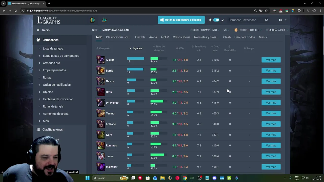This screenshot has height=182, width=324.
Task: Go to INICIO breadcrumb link
Action: [x=95, y=30]
